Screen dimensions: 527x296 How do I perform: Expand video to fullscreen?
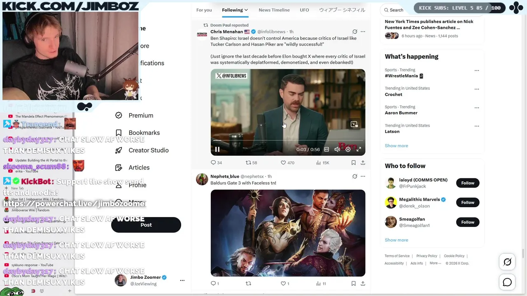359,150
